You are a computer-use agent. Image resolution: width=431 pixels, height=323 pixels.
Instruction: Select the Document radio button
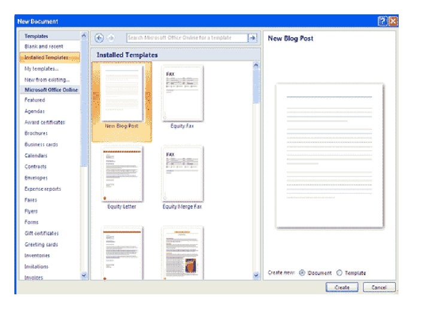(302, 273)
